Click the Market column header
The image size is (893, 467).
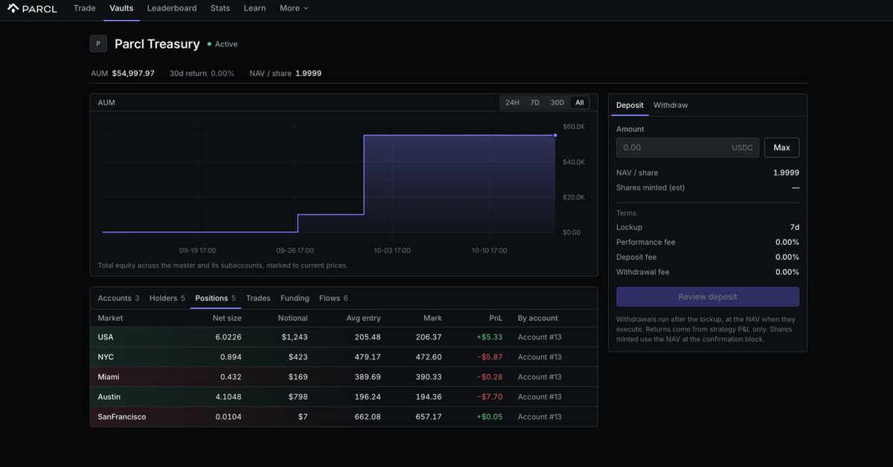pyautogui.click(x=110, y=318)
